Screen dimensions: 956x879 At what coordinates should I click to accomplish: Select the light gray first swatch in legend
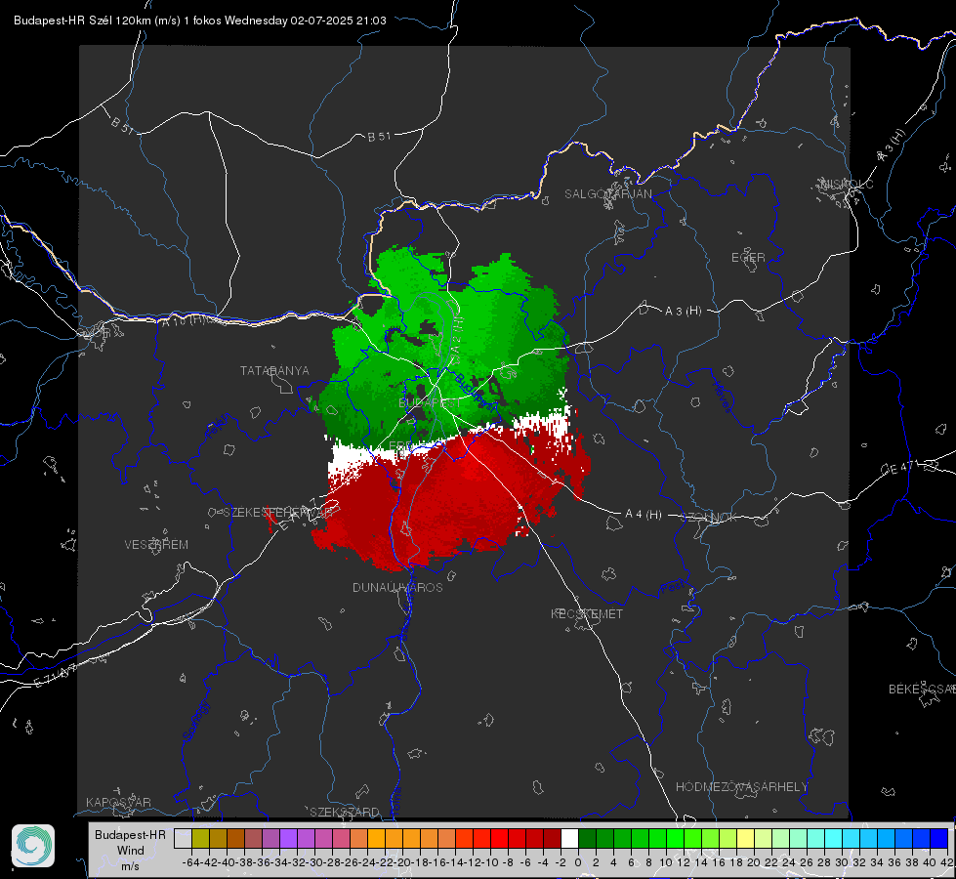(x=183, y=838)
